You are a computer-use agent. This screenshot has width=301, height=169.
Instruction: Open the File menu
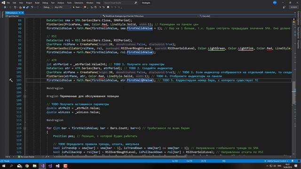(8, 3)
